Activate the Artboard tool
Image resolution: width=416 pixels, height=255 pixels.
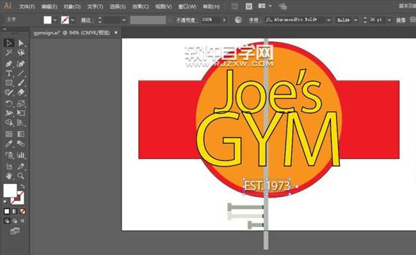9,166
